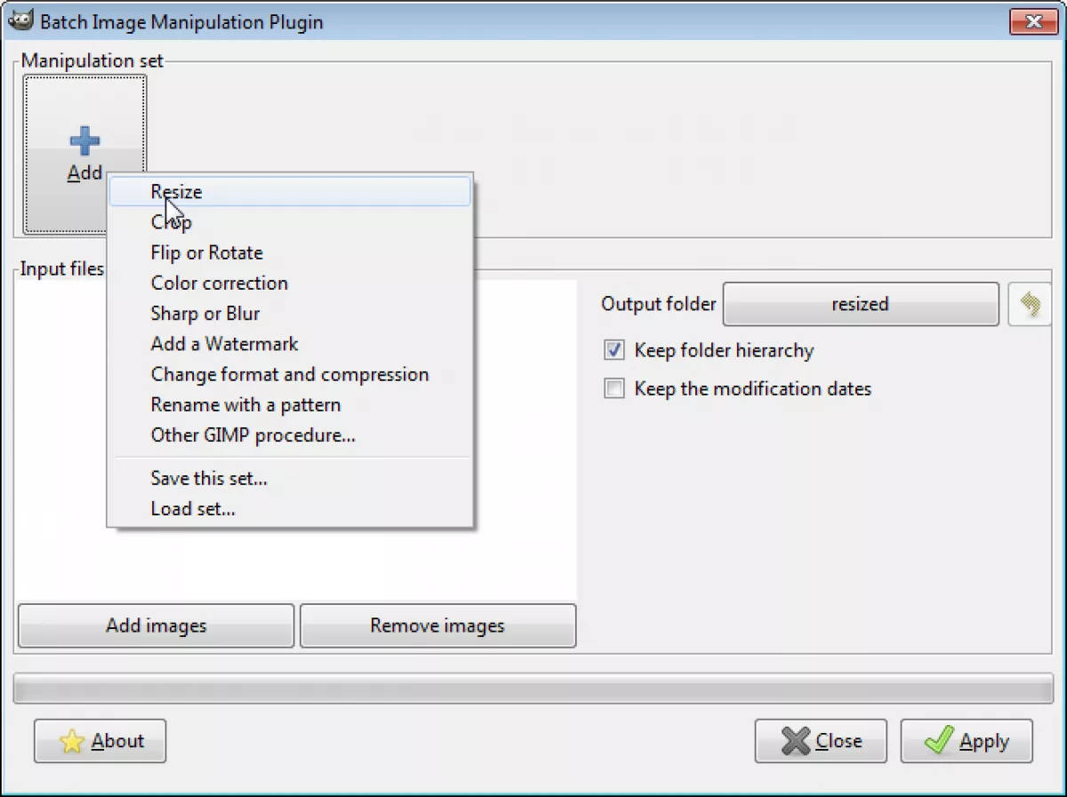The width and height of the screenshot is (1067, 797).
Task: Choose Crop from the manipulation menu
Action: point(290,222)
